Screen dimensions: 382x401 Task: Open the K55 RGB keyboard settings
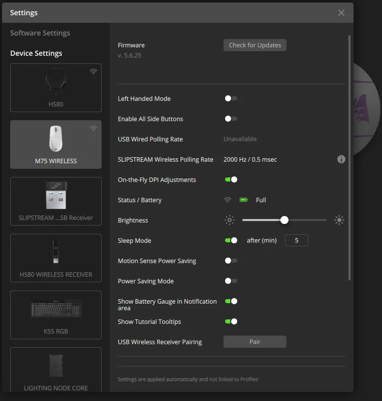click(x=56, y=315)
